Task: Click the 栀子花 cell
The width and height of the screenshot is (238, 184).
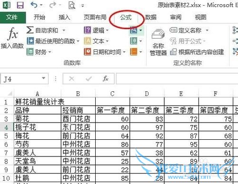Action: (38, 127)
